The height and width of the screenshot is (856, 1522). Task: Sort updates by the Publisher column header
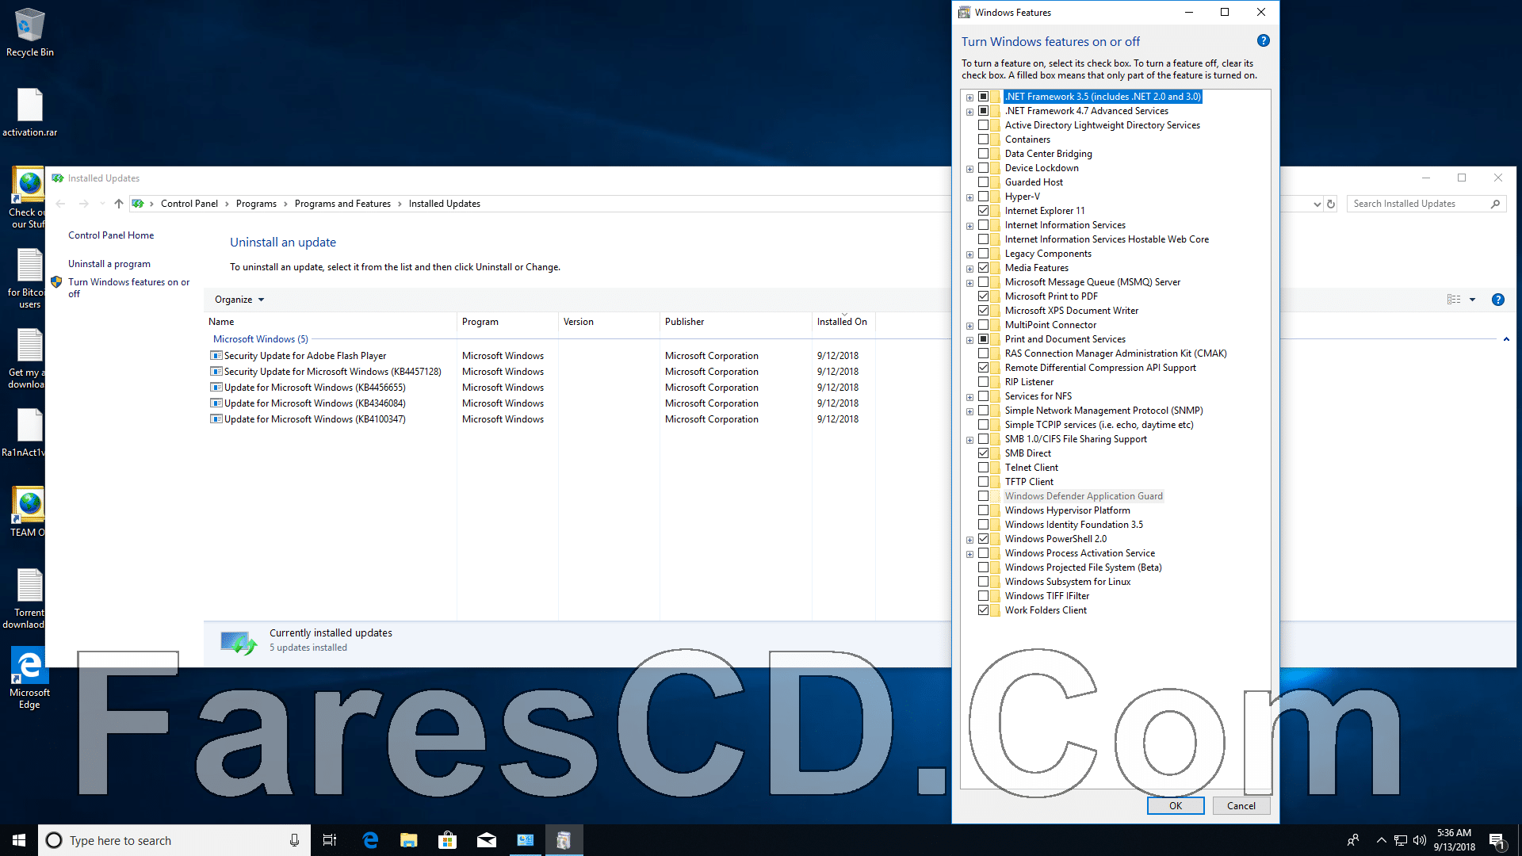coord(736,322)
